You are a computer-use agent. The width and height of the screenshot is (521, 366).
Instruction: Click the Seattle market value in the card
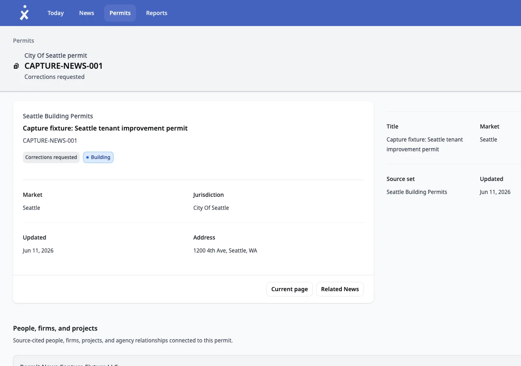point(31,208)
